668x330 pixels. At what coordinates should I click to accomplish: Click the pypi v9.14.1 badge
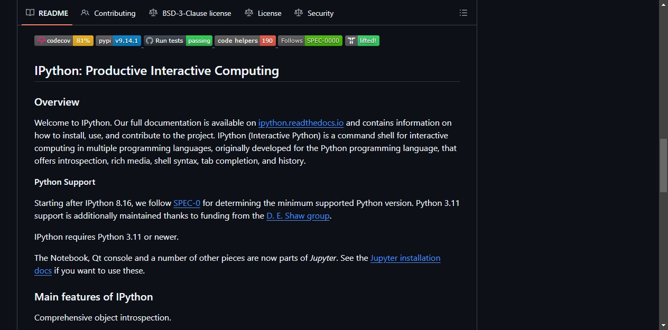point(118,41)
